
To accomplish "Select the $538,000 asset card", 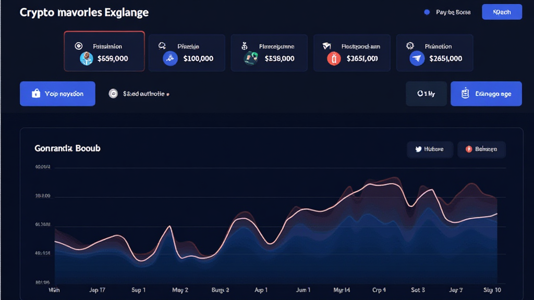I will (269, 53).
